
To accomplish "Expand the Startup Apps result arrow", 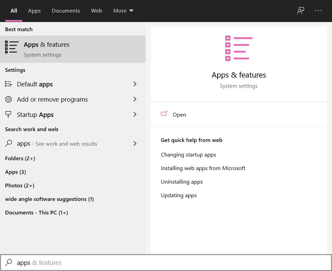I will tap(135, 114).
